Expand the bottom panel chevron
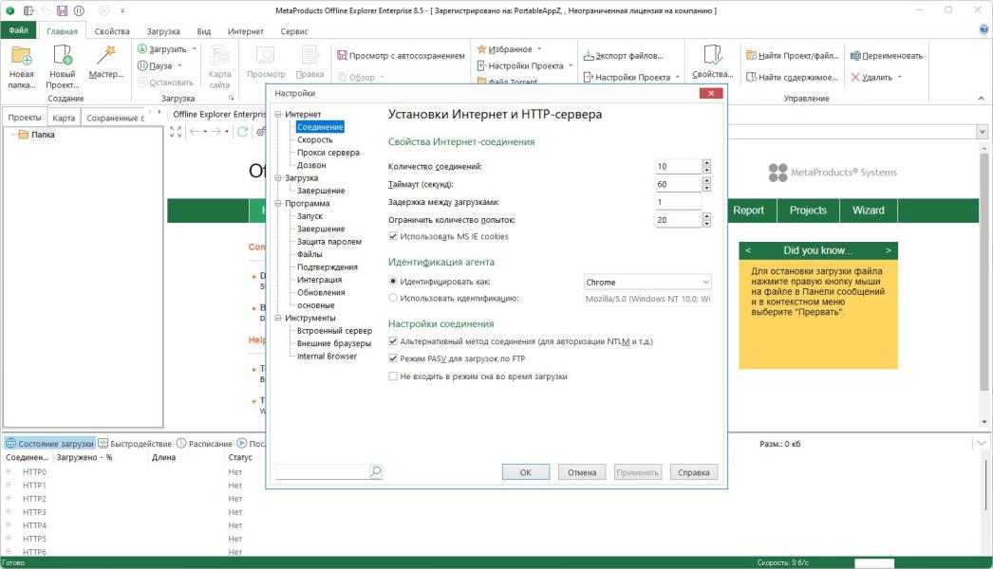Screen dimensions: 993x569 click(x=981, y=443)
